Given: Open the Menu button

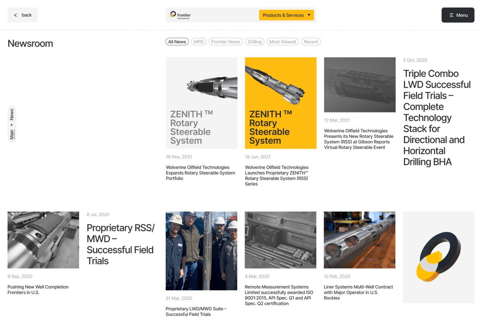Looking at the screenshot, I should pyautogui.click(x=458, y=15).
